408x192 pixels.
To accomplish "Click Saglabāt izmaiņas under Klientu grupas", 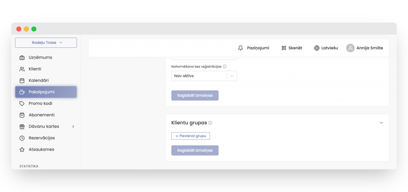I will point(195,151).
